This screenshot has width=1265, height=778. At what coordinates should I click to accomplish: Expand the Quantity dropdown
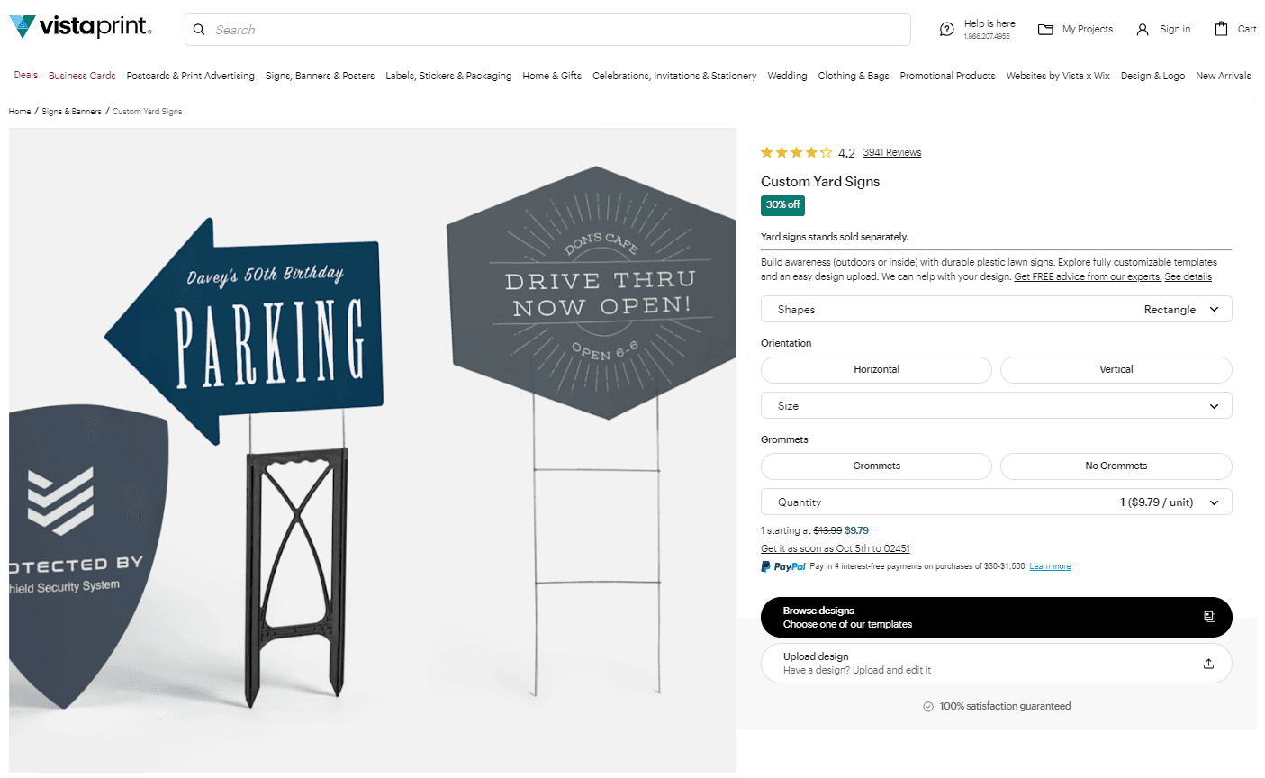click(996, 502)
